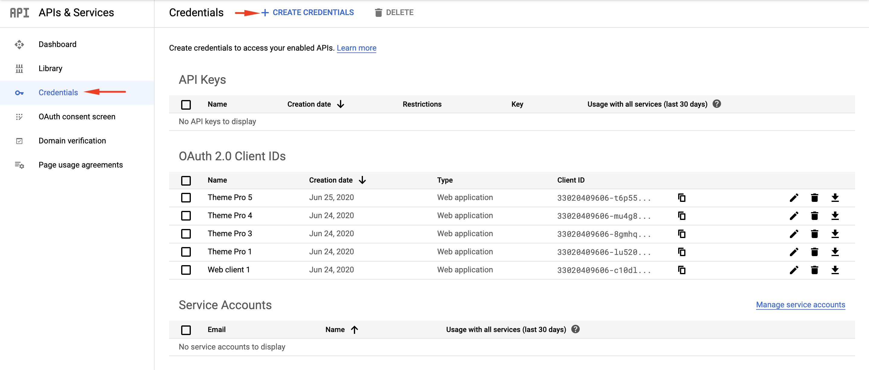
Task: Open OAuth consent screen in sidebar
Action: tap(77, 117)
